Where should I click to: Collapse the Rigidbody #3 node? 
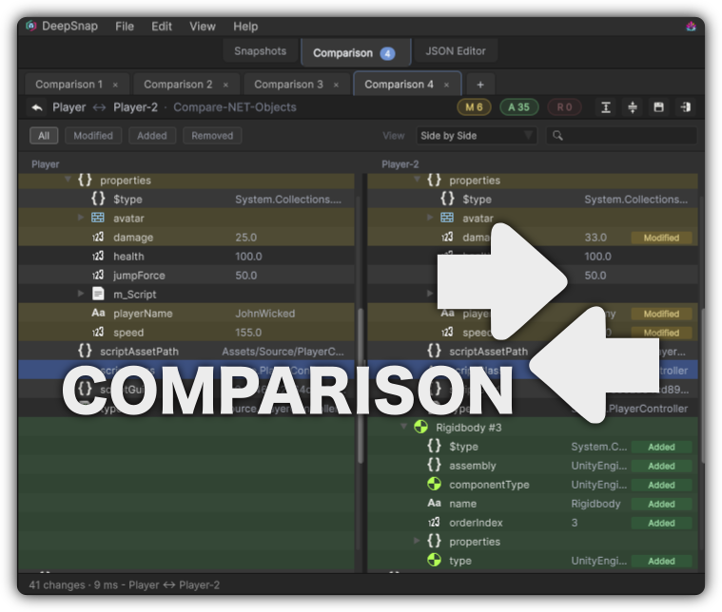(404, 427)
